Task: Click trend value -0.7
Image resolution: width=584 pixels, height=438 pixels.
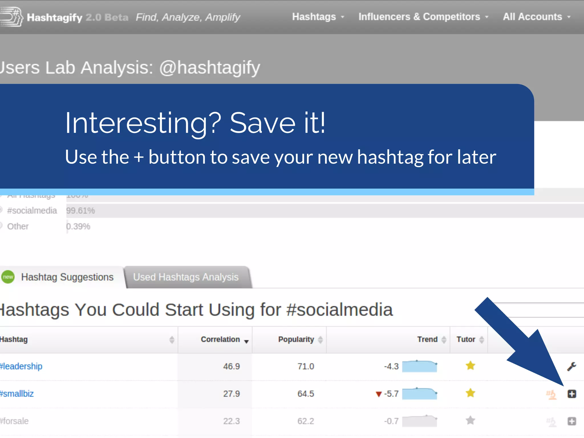Action: click(x=391, y=421)
